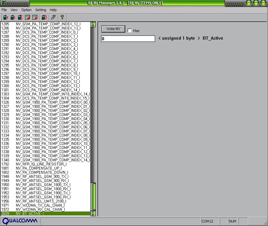Select item 1951 NV_RF_ANTSEL_GSM_1800_RX_I

[45, 189]
